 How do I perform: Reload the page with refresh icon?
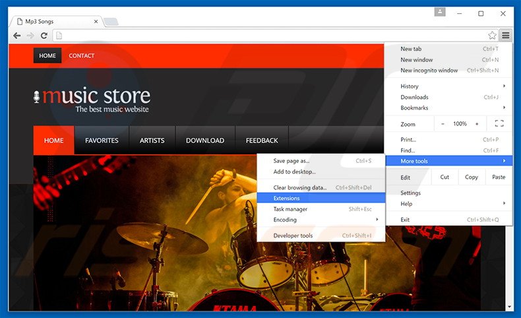pyautogui.click(x=44, y=36)
